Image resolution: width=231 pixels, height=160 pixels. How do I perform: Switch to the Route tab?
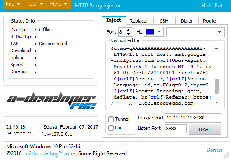(210, 21)
